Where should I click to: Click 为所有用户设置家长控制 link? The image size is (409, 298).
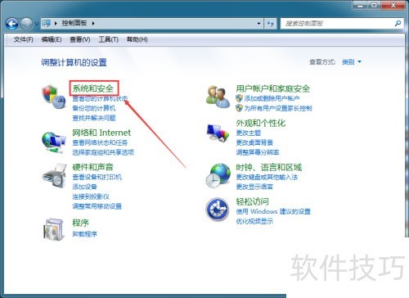pos(278,108)
